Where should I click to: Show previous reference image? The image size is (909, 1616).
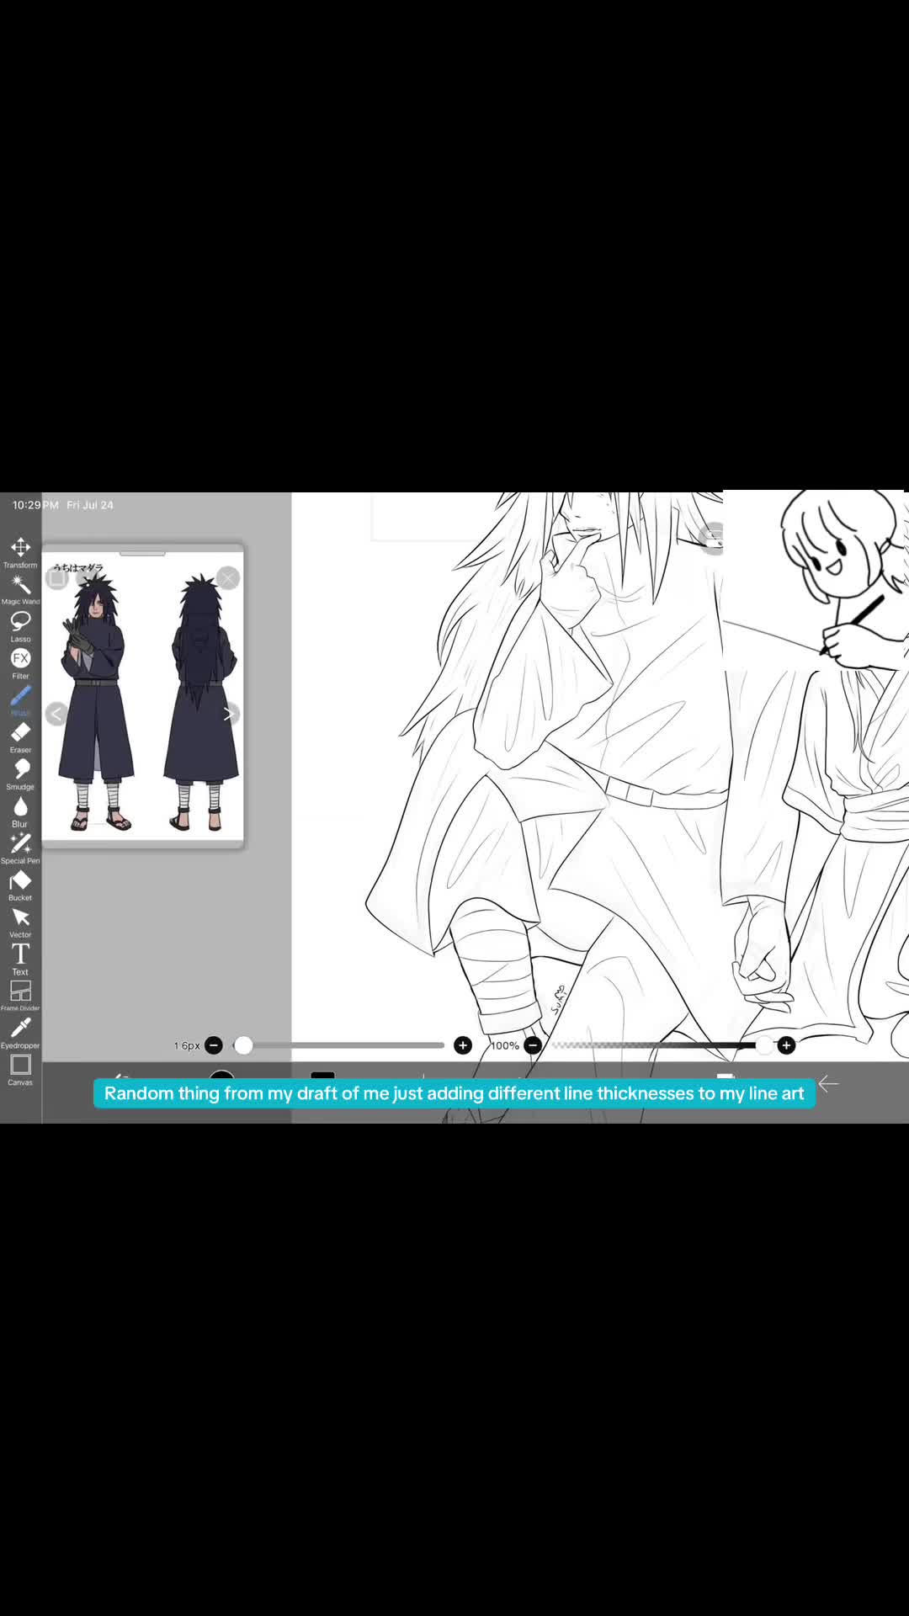[x=56, y=714]
